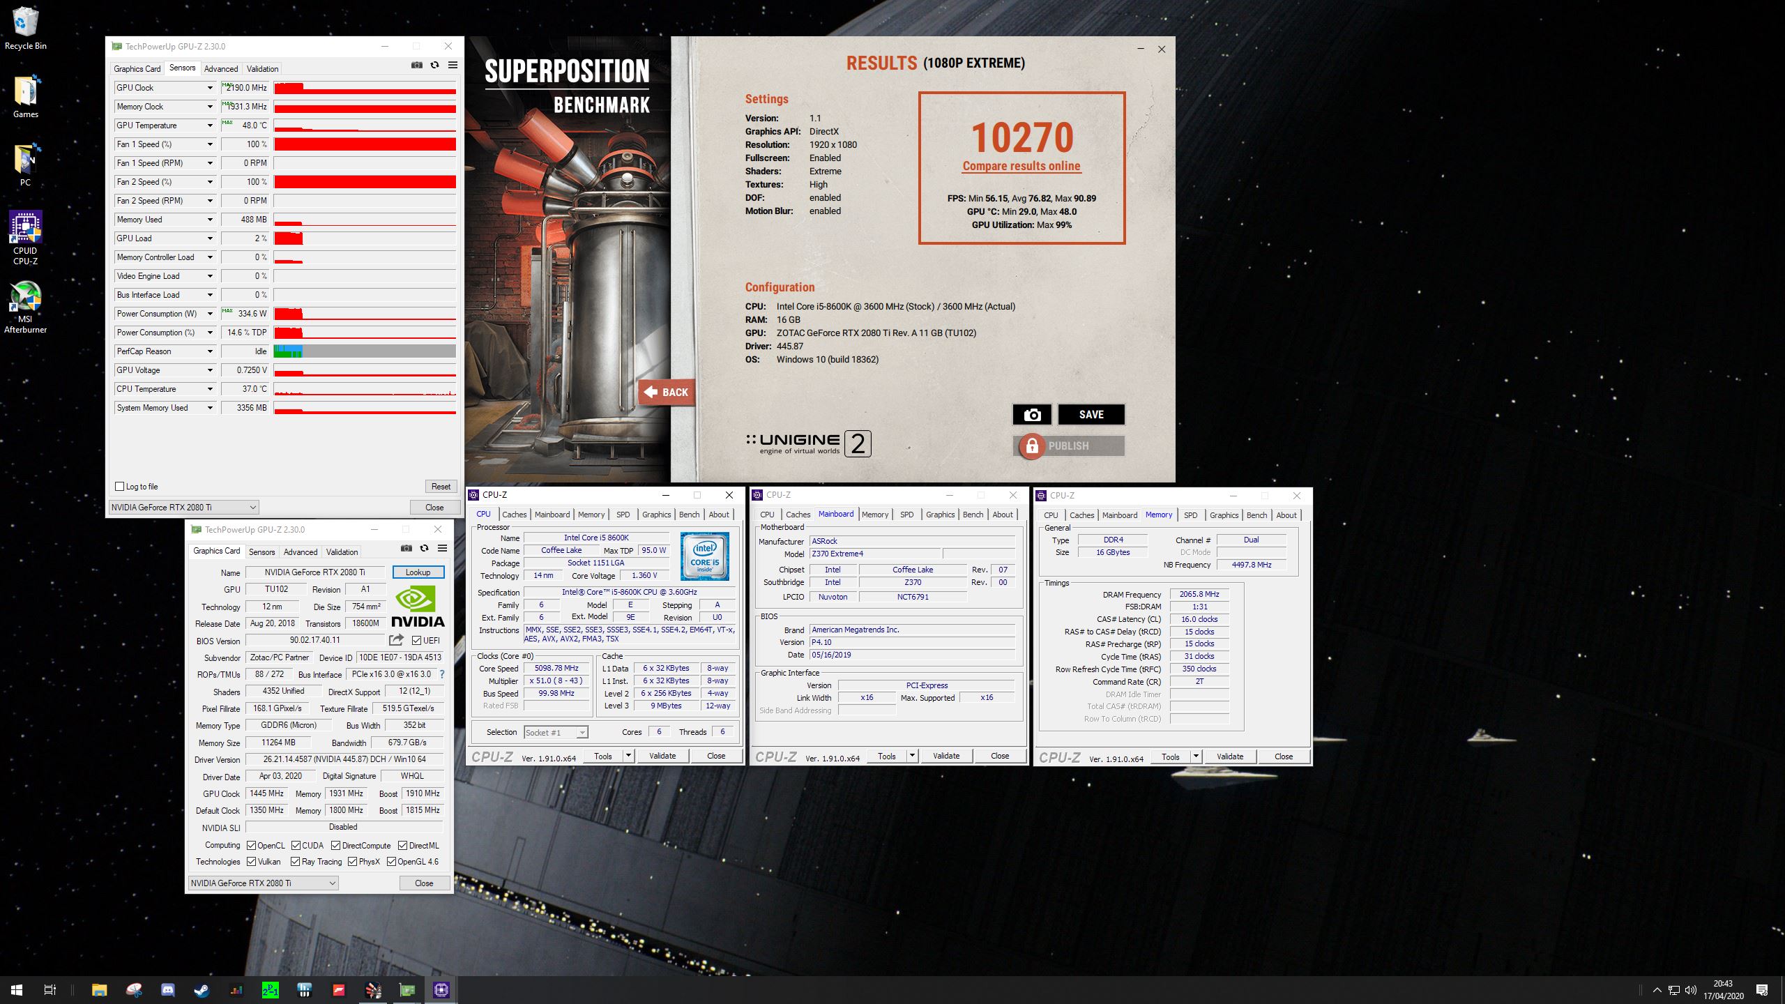Switch to Validation tab in GPU-Z Sensors window
The height and width of the screenshot is (1004, 1785).
click(x=262, y=68)
